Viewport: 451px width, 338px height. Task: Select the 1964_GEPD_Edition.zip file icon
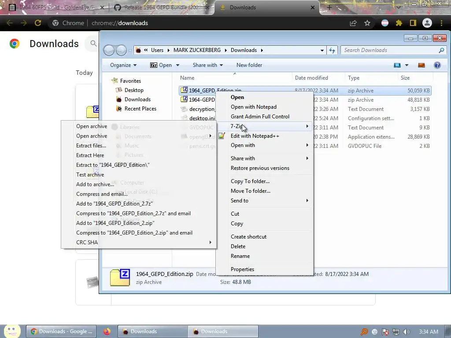point(184,90)
